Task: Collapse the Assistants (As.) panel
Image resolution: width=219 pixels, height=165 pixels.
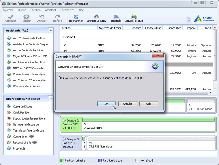Action: tap(51, 30)
